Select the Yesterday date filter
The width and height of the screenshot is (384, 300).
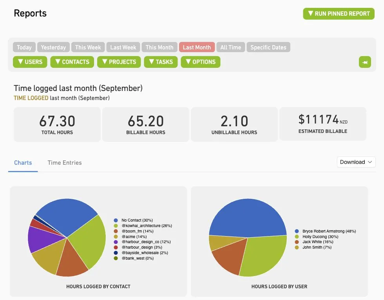click(x=53, y=47)
